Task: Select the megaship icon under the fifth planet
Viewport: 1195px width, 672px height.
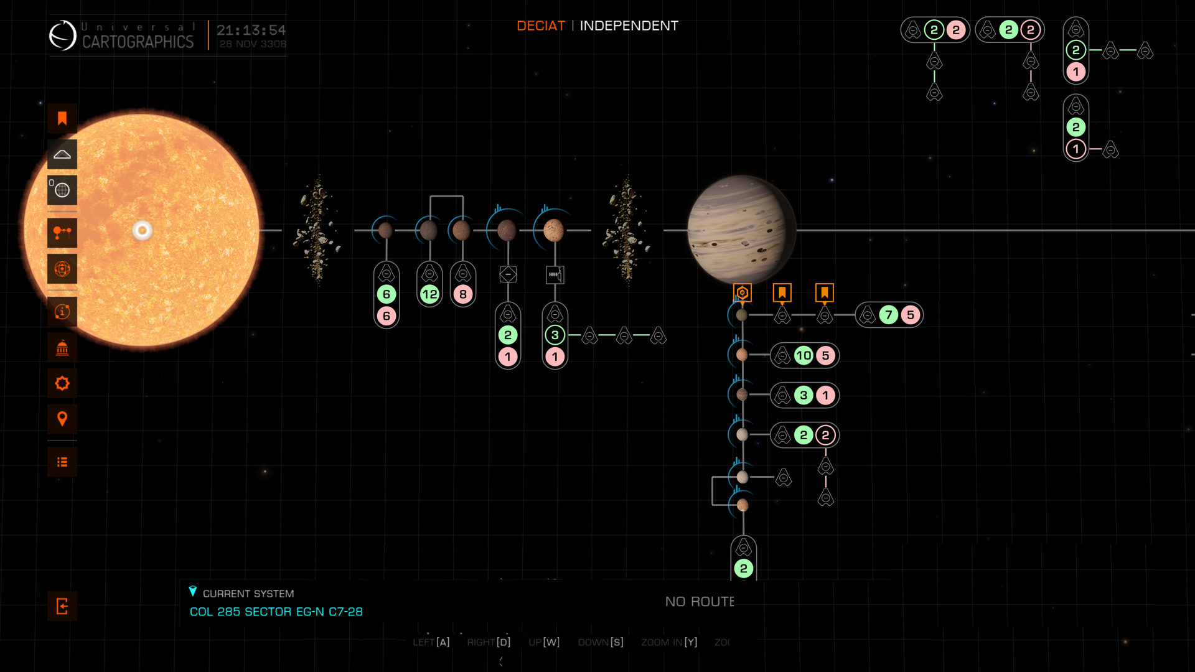Action: coord(555,274)
